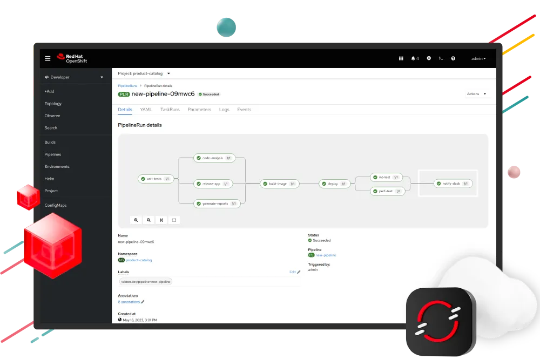Open the admin user menu
The height and width of the screenshot is (359, 540).
pos(478,58)
